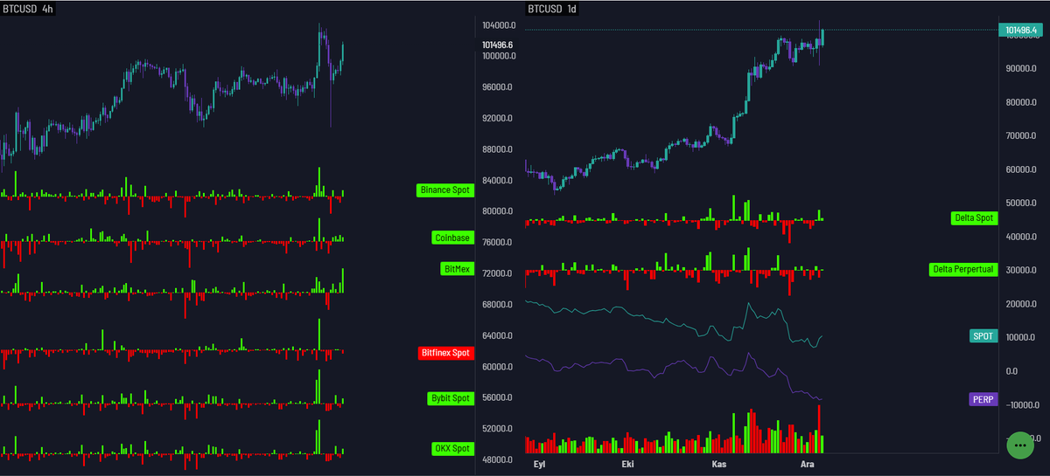This screenshot has height=476, width=1050.
Task: Click the 52000.0 level on left price axis
Action: pos(499,430)
